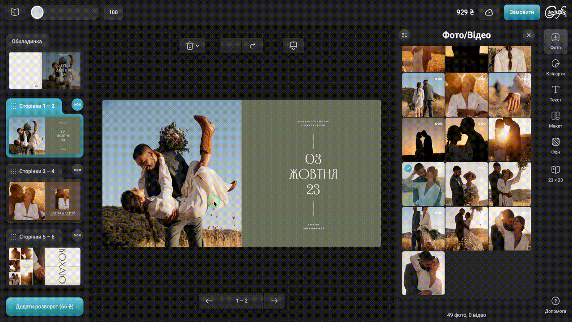This screenshot has width=572, height=322.
Task: Go to next spread with right arrow
Action: [x=274, y=301]
